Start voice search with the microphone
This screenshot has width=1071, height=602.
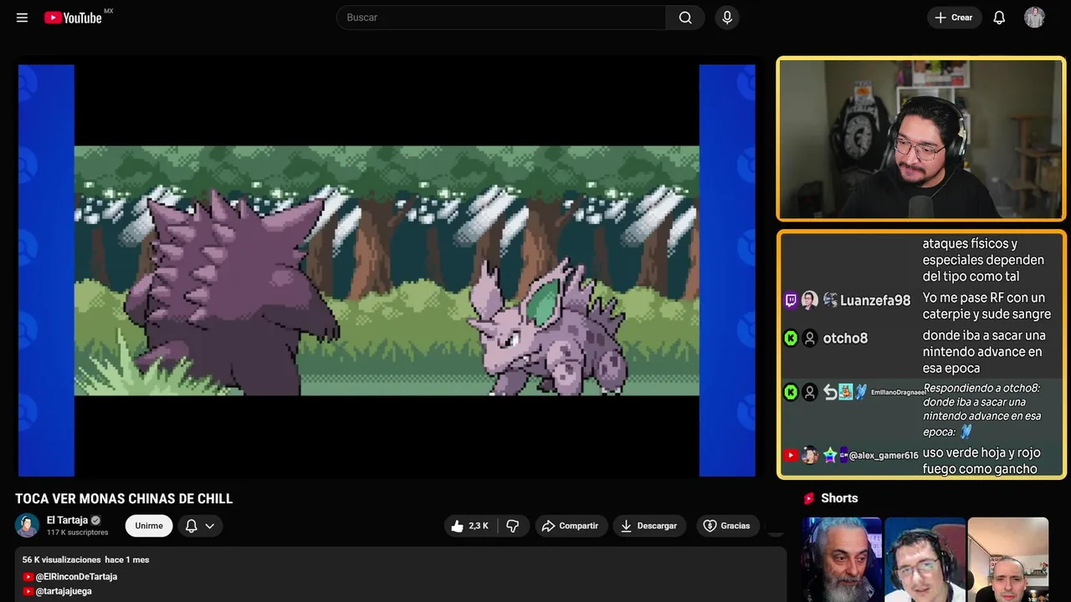click(x=727, y=18)
